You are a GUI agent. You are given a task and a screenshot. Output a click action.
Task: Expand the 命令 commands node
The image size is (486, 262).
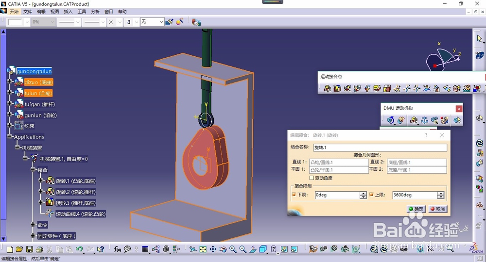(33, 224)
